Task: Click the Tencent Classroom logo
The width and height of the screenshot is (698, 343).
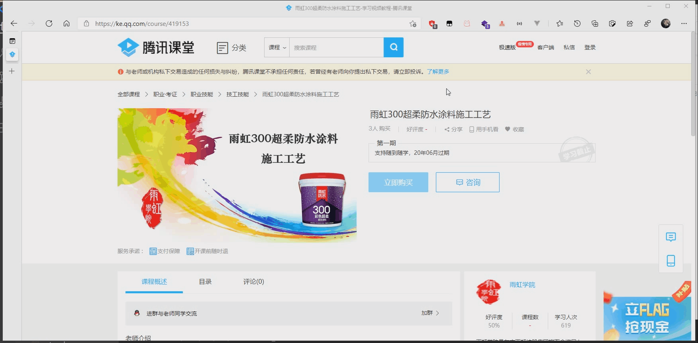Action: tap(156, 47)
